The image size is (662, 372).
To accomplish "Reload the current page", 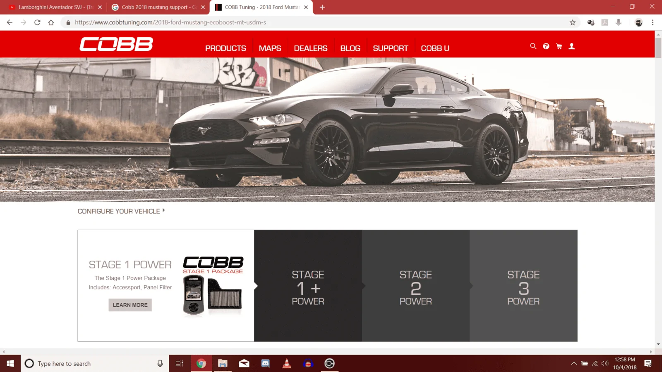I will pyautogui.click(x=37, y=22).
